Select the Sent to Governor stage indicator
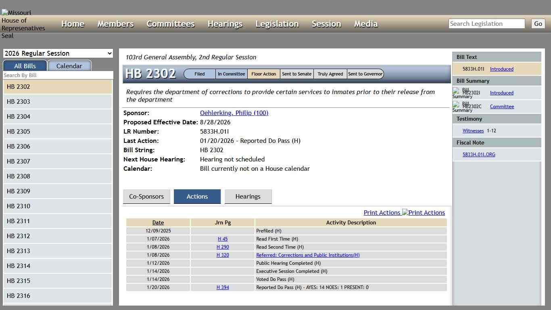 (365, 74)
